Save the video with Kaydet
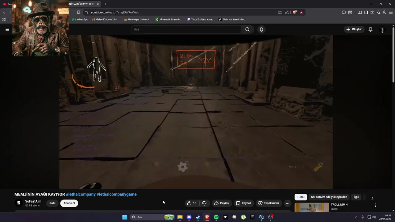Screen dimensions: 395x222 point(243,203)
